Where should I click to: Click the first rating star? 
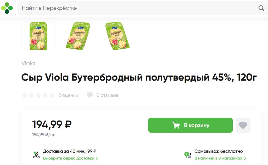(25, 95)
